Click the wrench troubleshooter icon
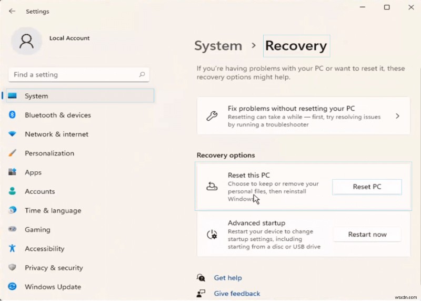Image resolution: width=421 pixels, height=301 pixels. (212, 116)
